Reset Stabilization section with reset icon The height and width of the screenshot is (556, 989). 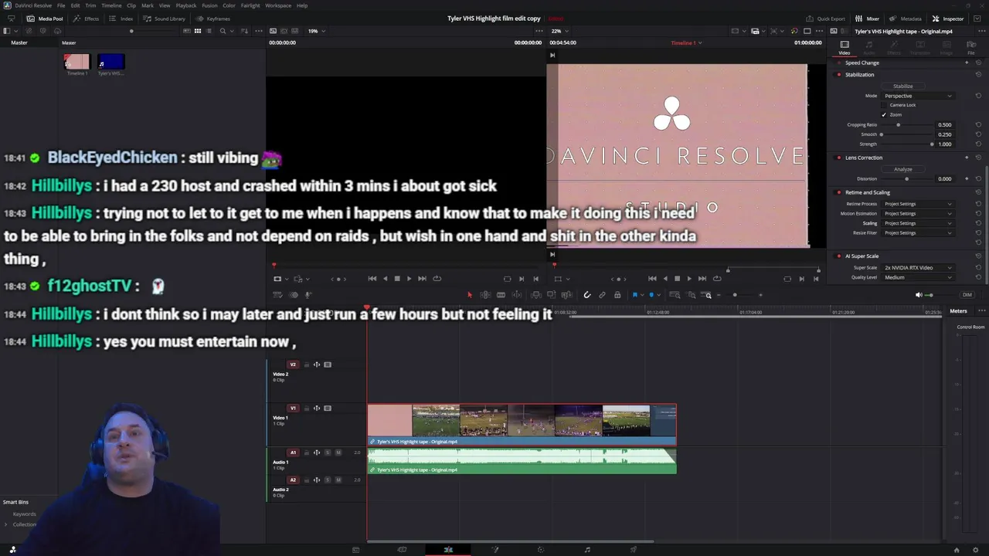coord(978,75)
